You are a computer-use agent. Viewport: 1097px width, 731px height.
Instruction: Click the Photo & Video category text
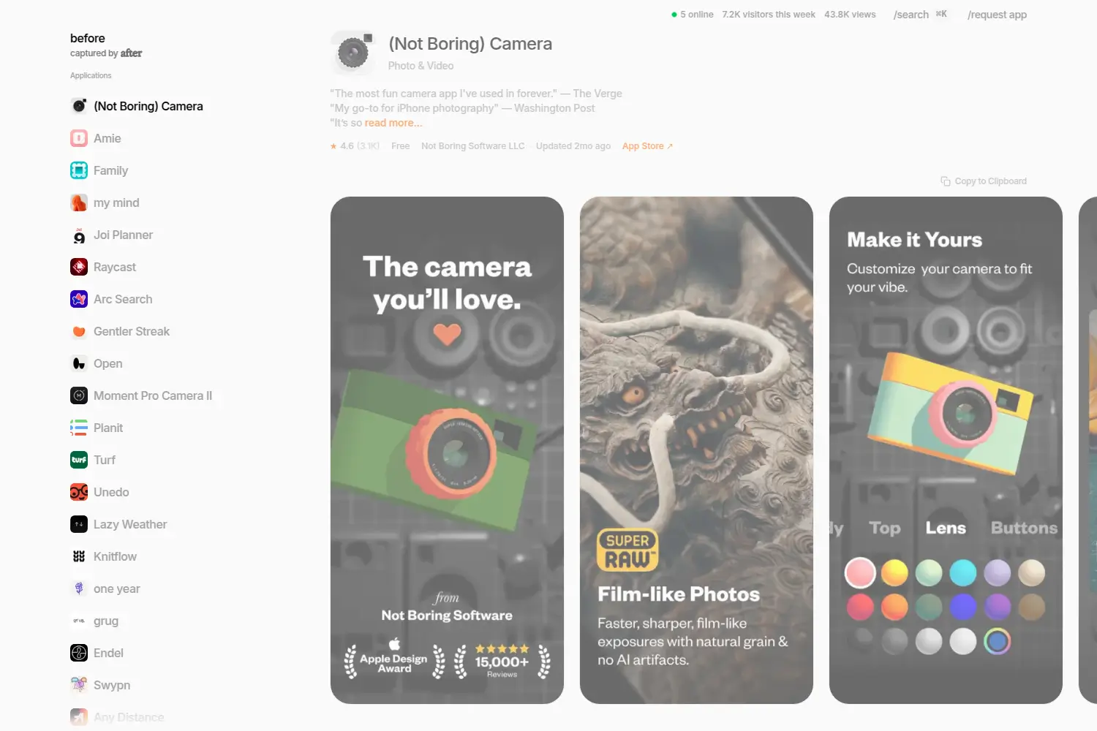(x=421, y=66)
